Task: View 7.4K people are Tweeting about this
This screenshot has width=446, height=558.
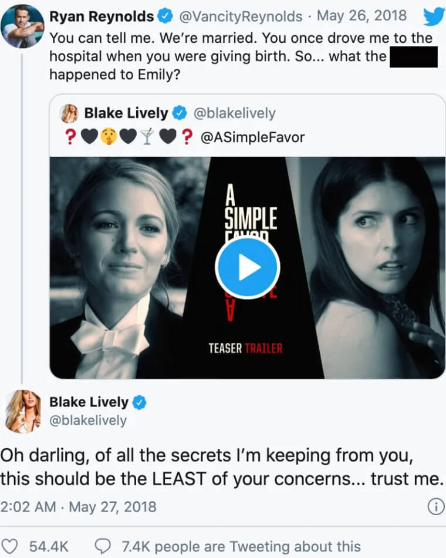Action: [241, 546]
